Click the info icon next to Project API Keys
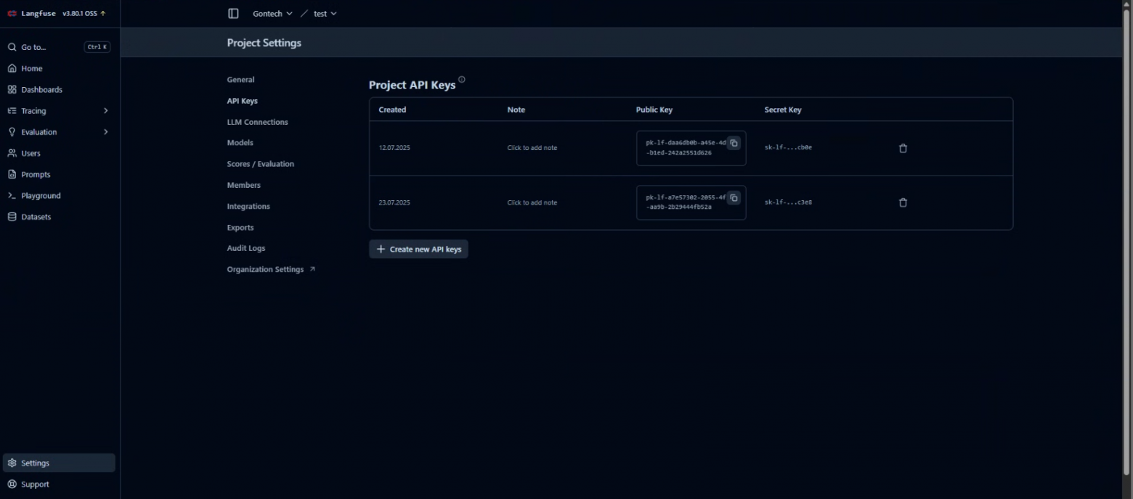This screenshot has height=499, width=1133. click(x=462, y=80)
